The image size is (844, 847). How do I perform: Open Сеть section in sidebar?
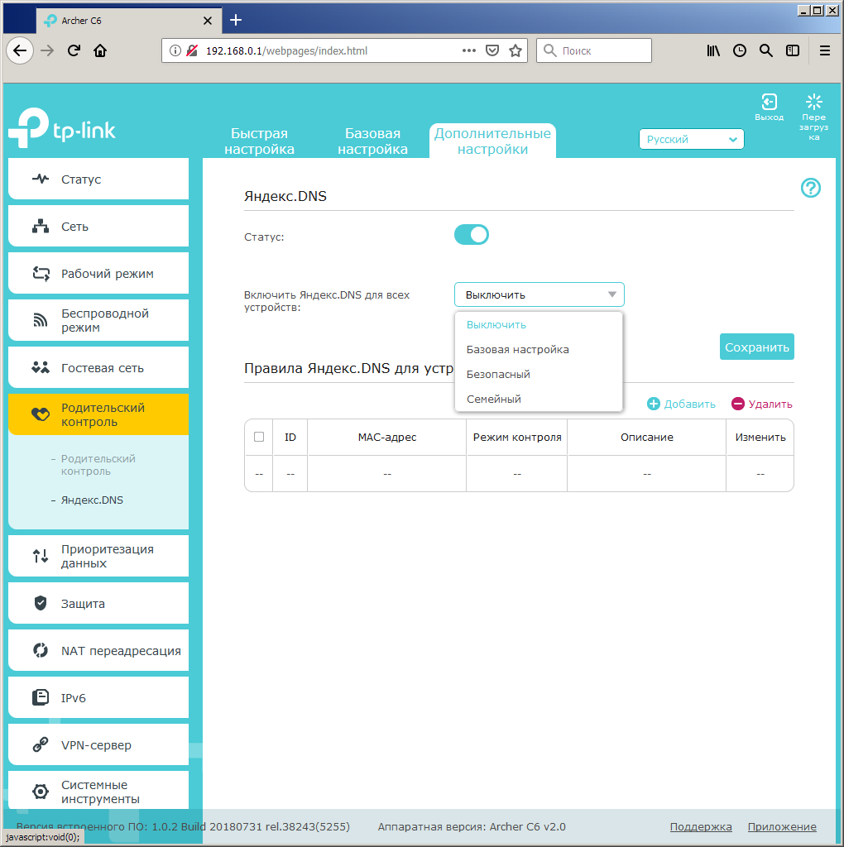(98, 227)
